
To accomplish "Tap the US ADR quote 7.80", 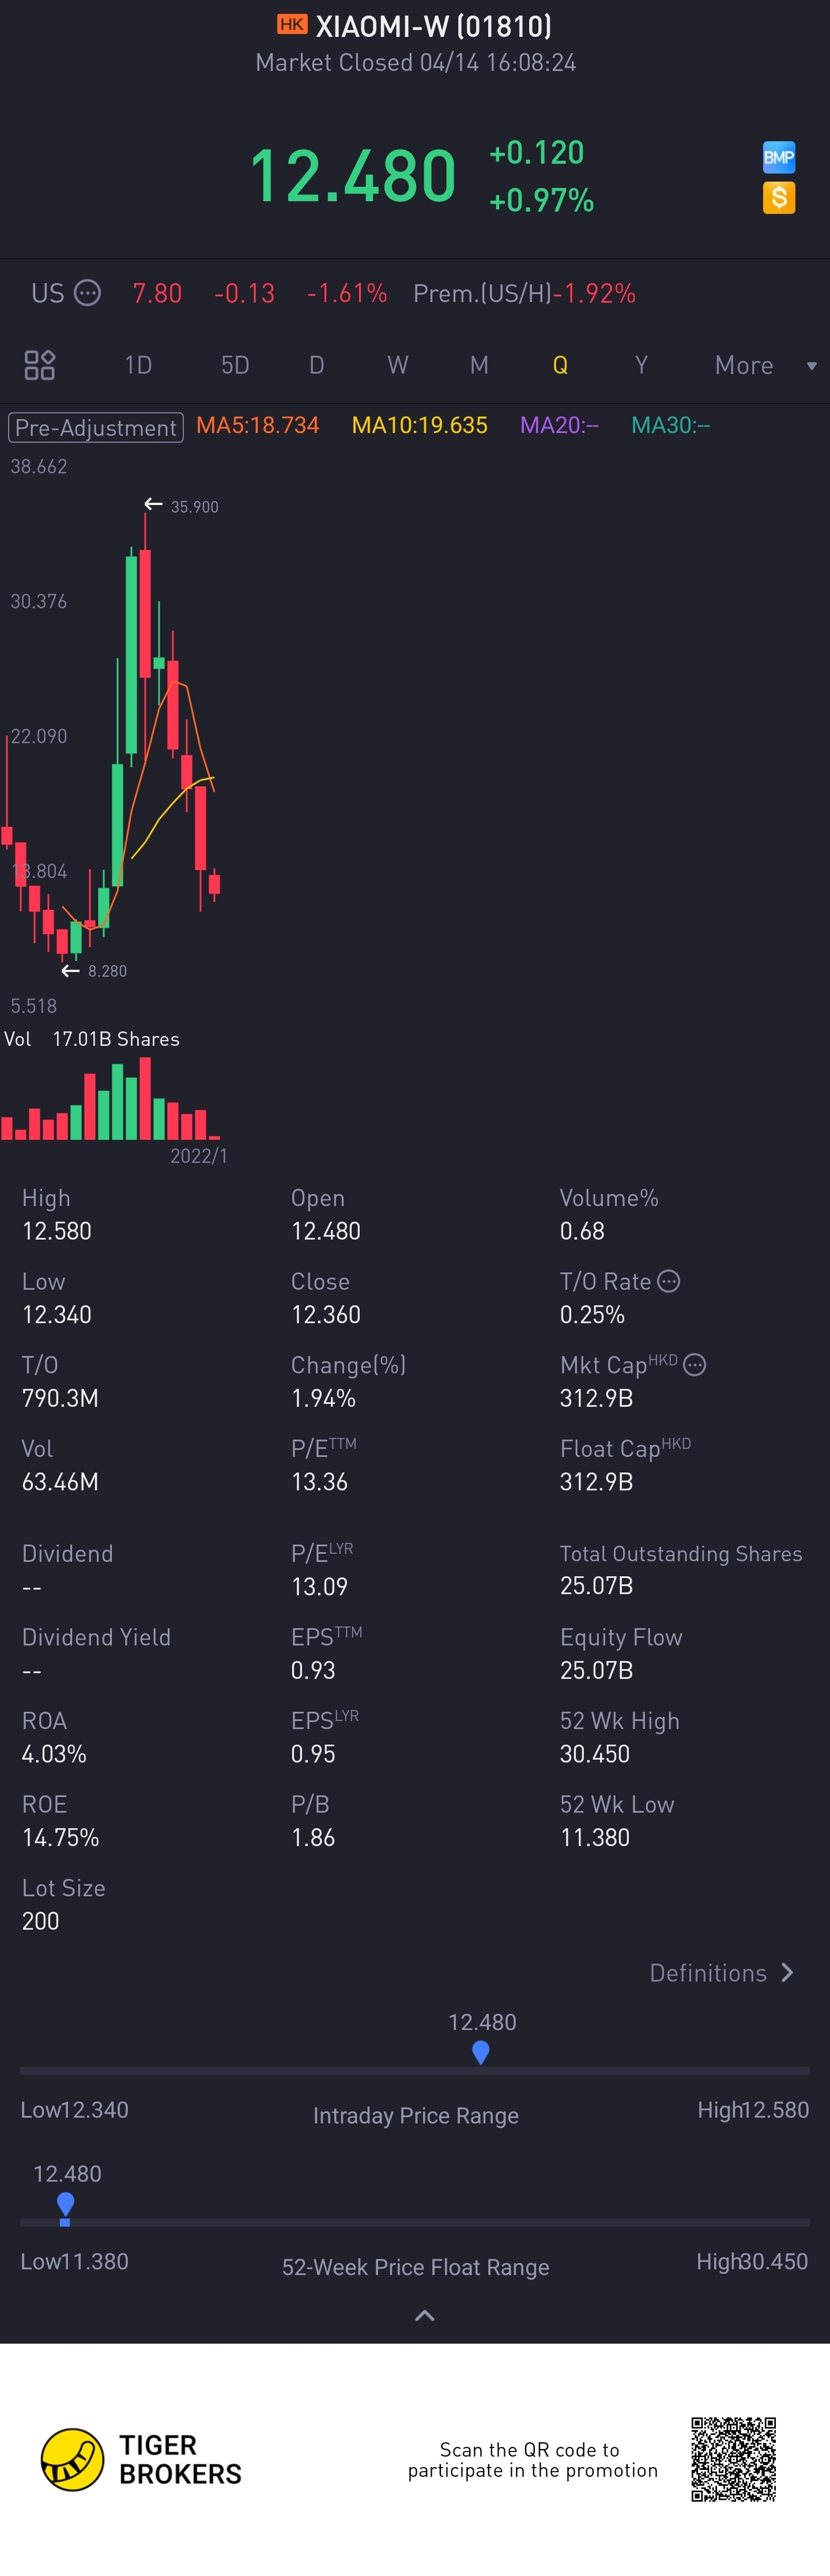I will point(157,293).
